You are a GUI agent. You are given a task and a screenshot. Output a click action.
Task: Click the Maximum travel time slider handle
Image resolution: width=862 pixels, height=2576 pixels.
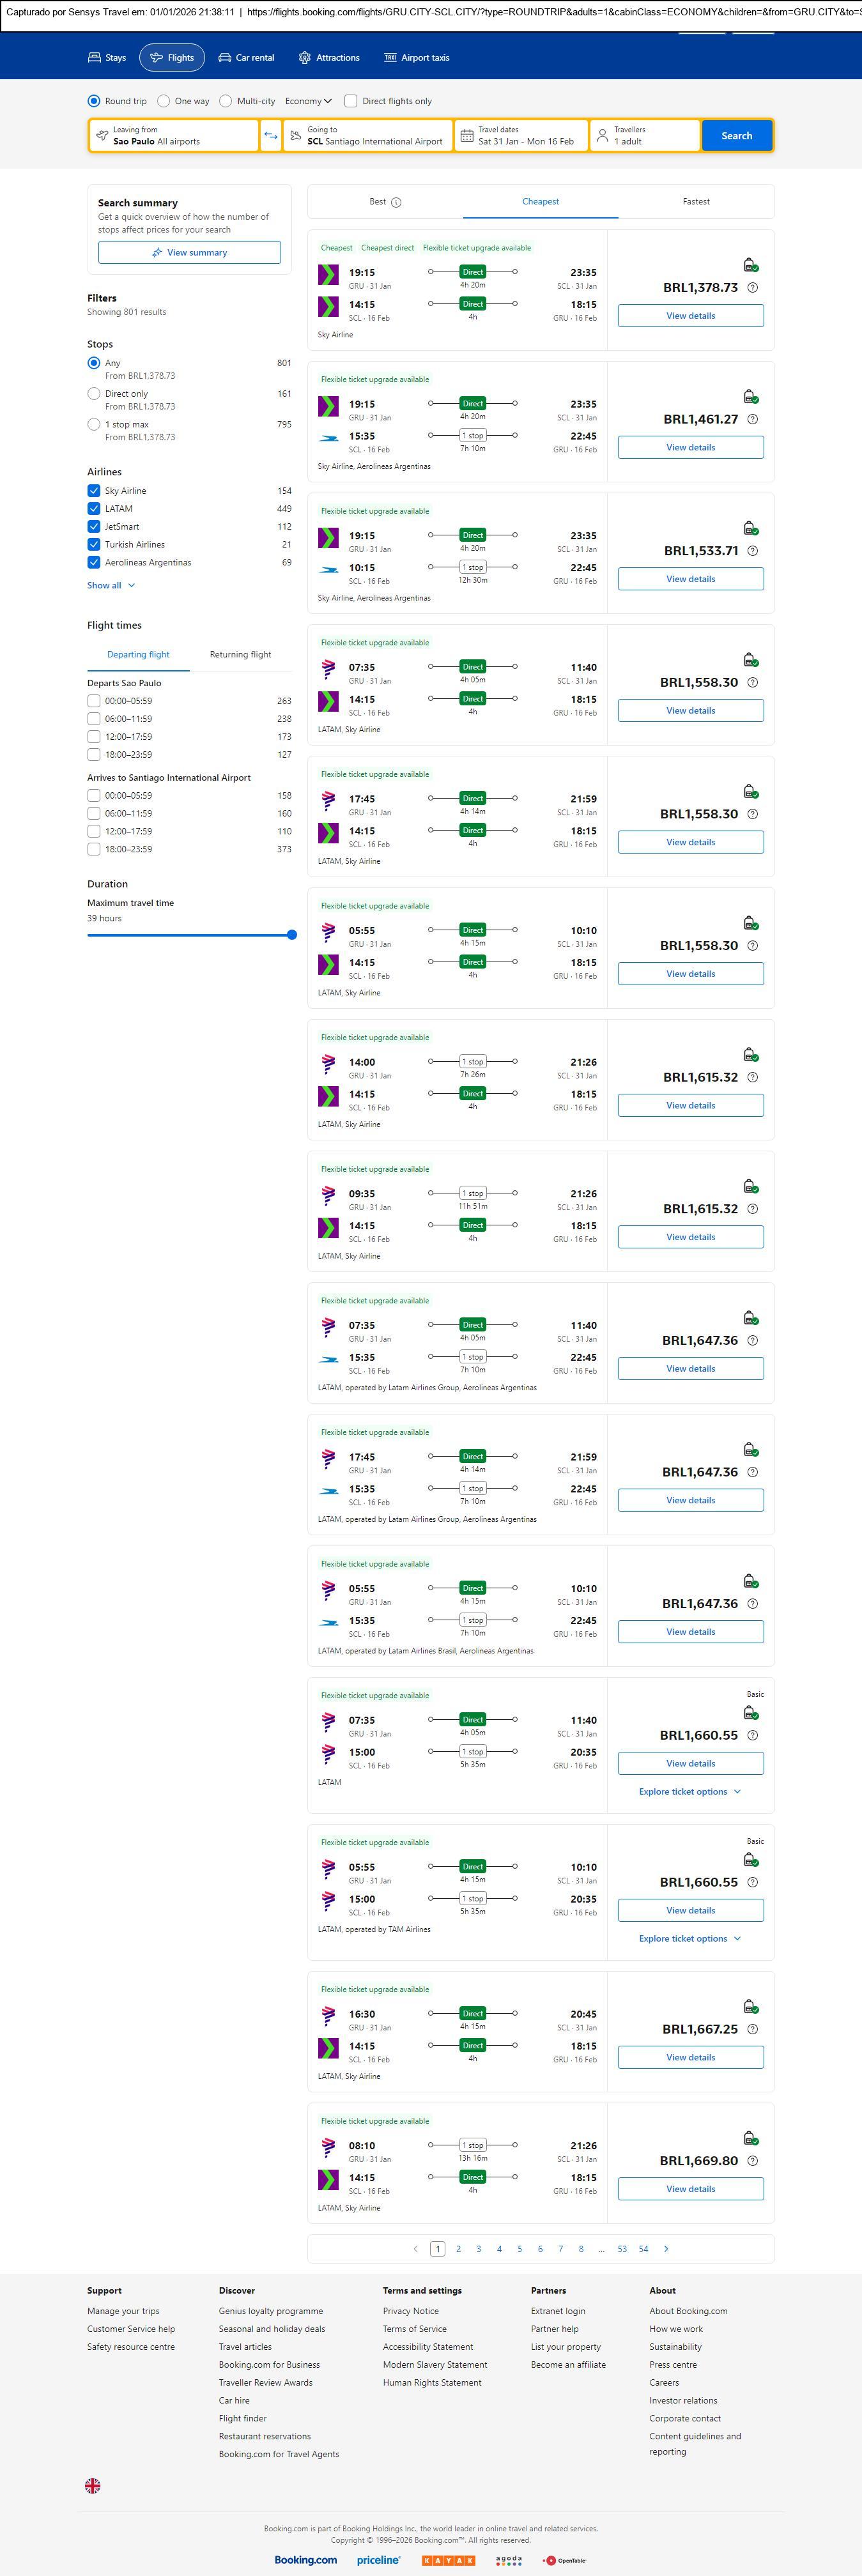coord(292,935)
